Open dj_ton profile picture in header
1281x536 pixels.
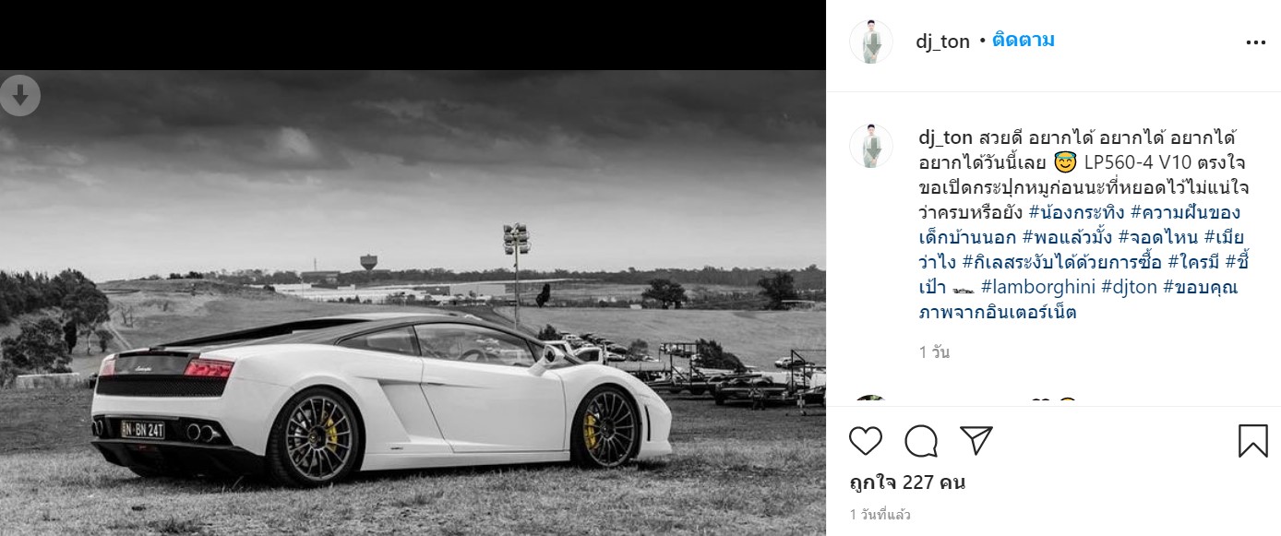(x=871, y=42)
